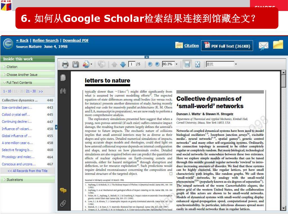Open the Size-controlled perc... article
Screen dimensions: 288x216
(x=17, y=108)
